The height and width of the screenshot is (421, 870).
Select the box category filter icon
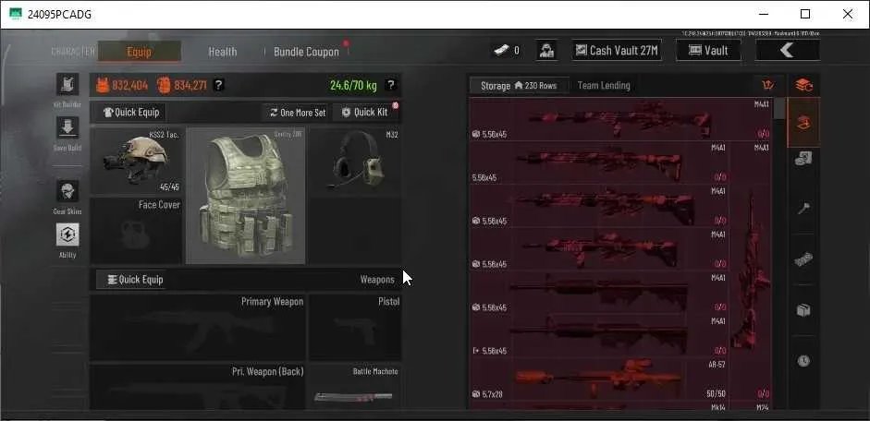click(803, 310)
